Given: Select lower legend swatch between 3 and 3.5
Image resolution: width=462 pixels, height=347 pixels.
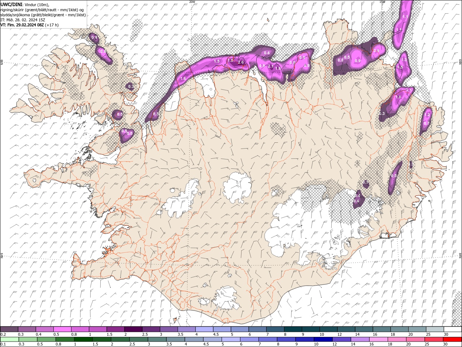Looking at the screenshot, I should pyautogui.click(x=157, y=339).
